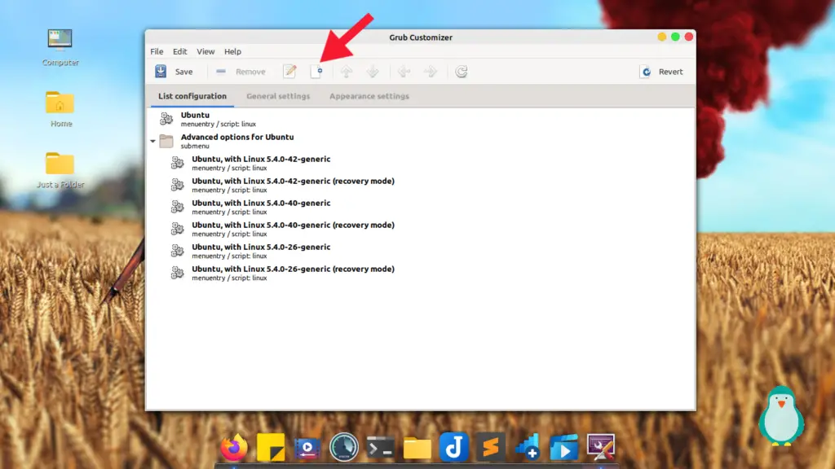Select Ubuntu, with Linux 5.4.0-40-generic entry
This screenshot has width=835, height=469.
421,207
